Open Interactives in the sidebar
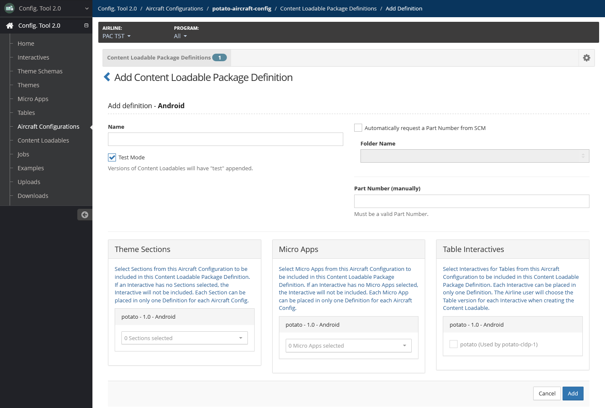The image size is (605, 408). click(33, 57)
